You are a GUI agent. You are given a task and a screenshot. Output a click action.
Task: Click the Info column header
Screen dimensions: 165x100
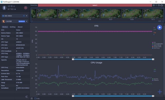click(x=3, y=30)
